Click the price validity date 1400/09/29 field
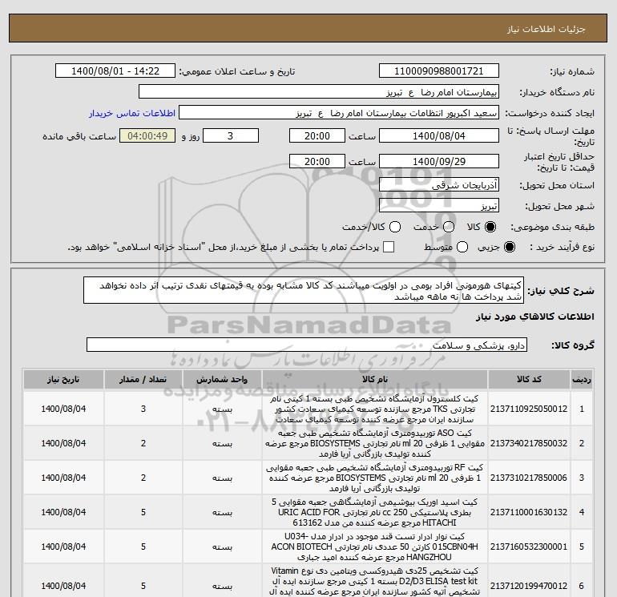The width and height of the screenshot is (617, 597). (x=439, y=162)
